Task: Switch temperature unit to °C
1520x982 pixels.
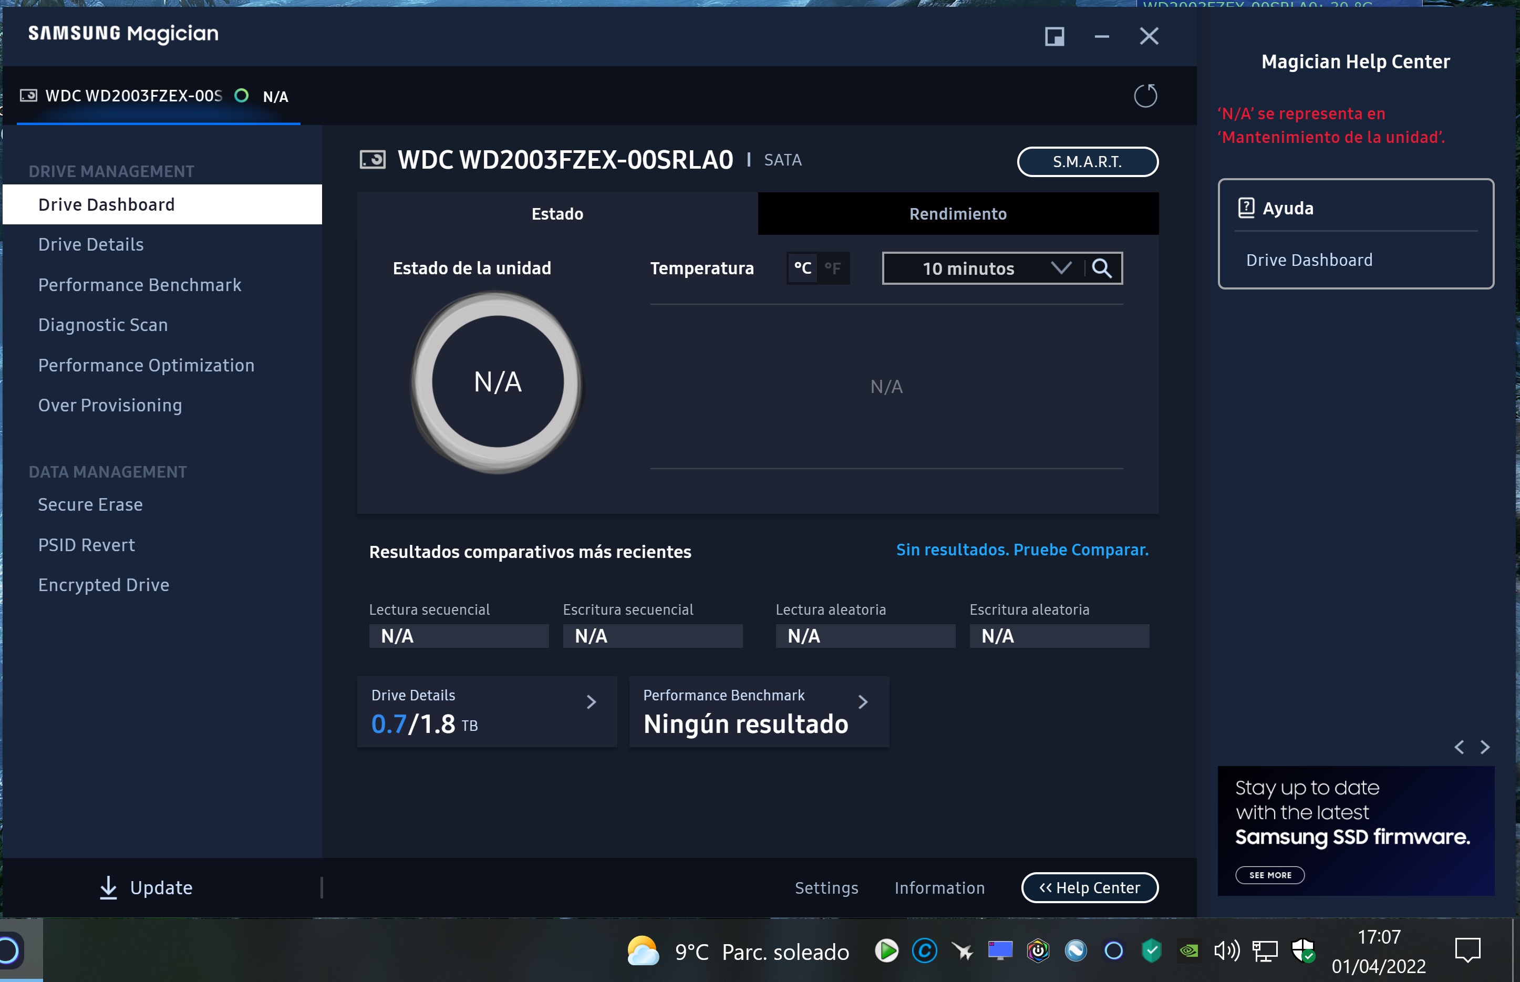Action: point(803,268)
